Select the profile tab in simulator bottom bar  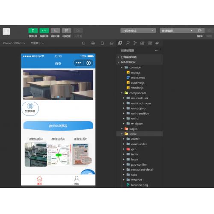click(x=77, y=180)
